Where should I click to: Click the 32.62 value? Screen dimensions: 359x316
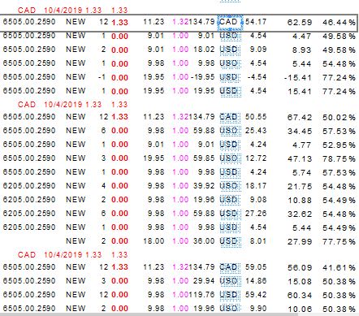point(300,214)
